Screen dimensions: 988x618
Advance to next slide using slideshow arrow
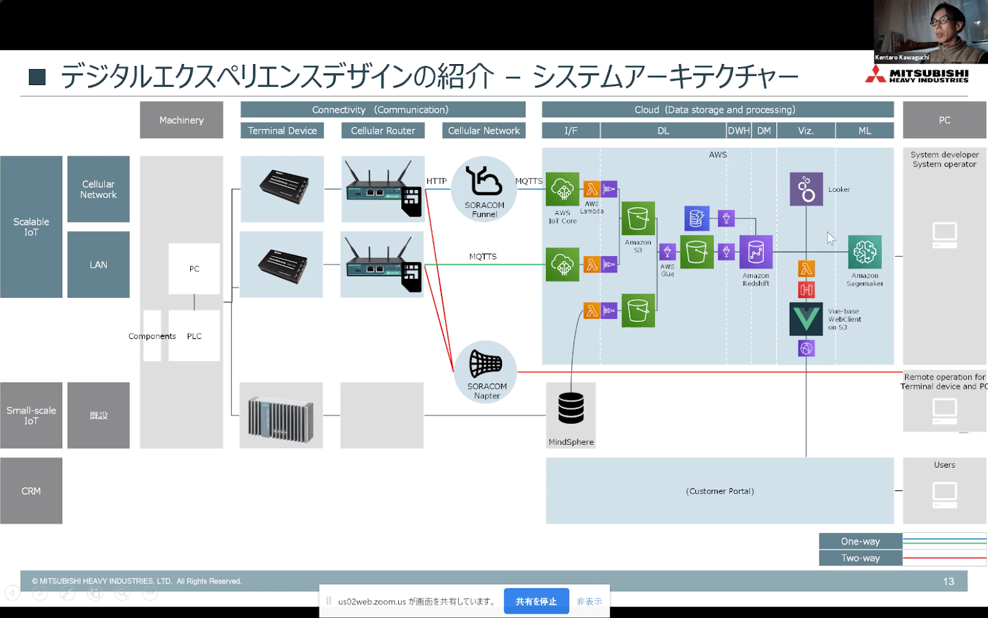40,593
